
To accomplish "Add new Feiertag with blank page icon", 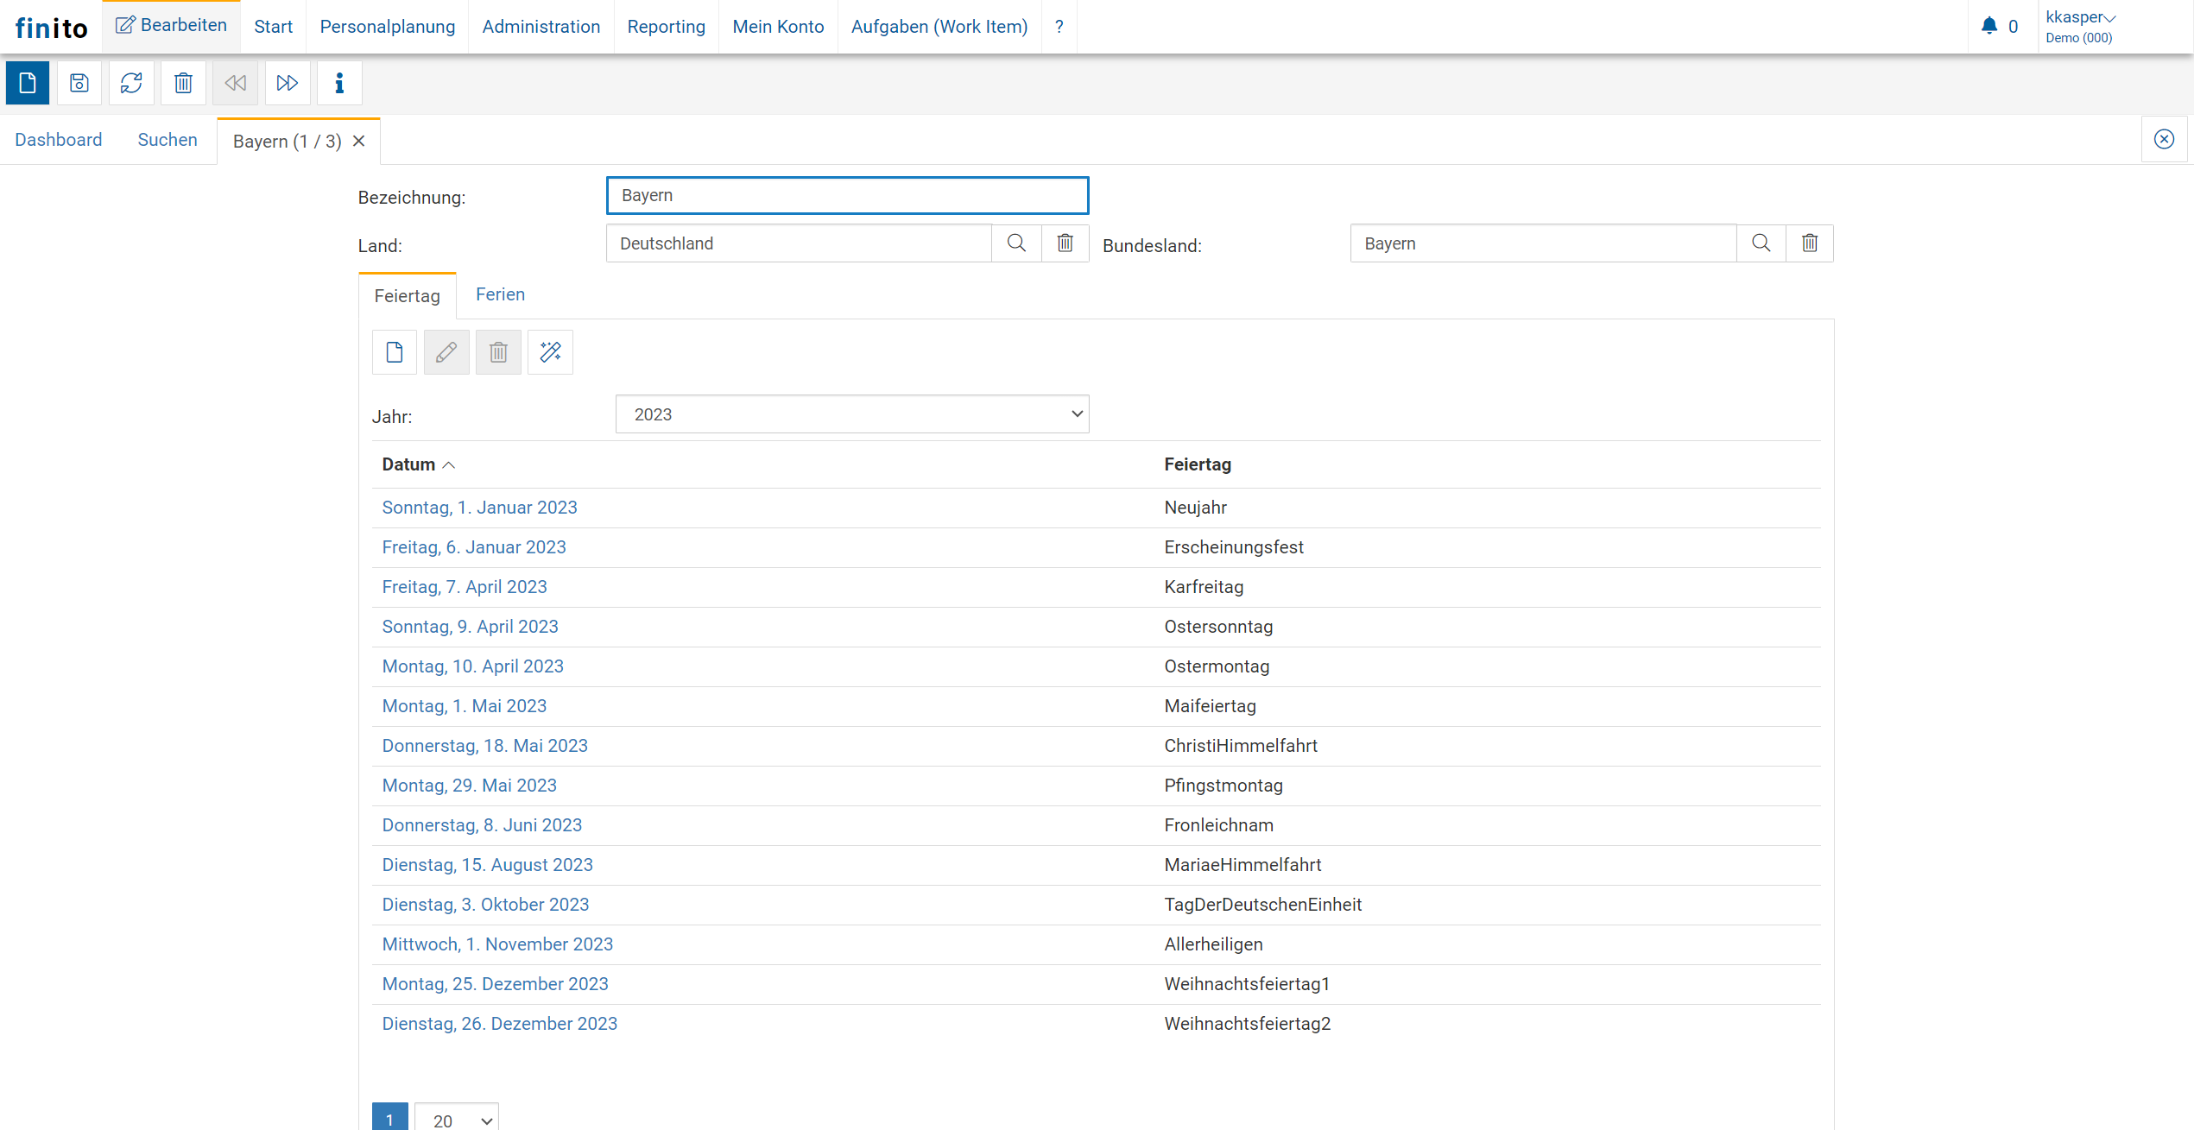I will click(395, 352).
